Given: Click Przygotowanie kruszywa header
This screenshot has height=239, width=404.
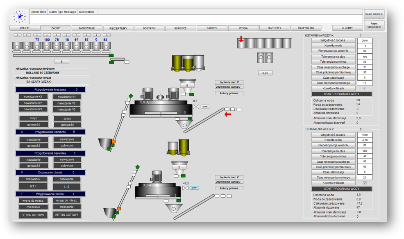Looking at the screenshot, I should (x=50, y=89).
